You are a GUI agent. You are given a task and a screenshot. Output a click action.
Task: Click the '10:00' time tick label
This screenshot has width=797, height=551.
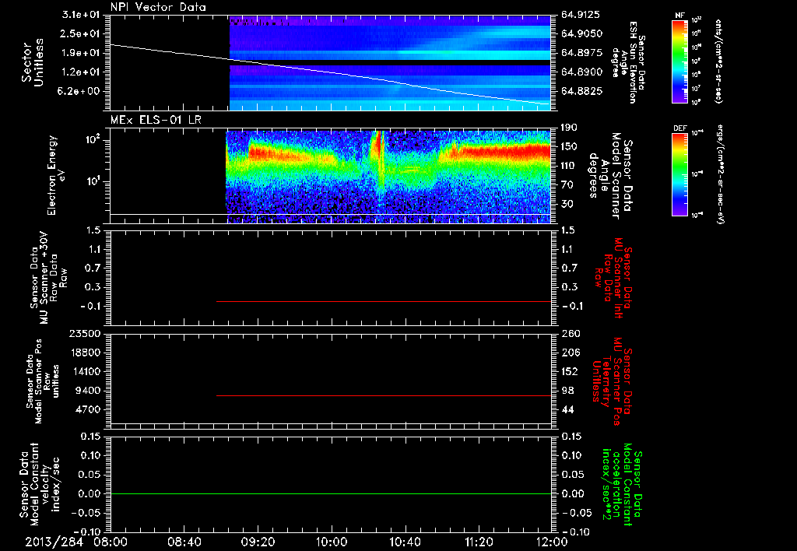tap(332, 542)
